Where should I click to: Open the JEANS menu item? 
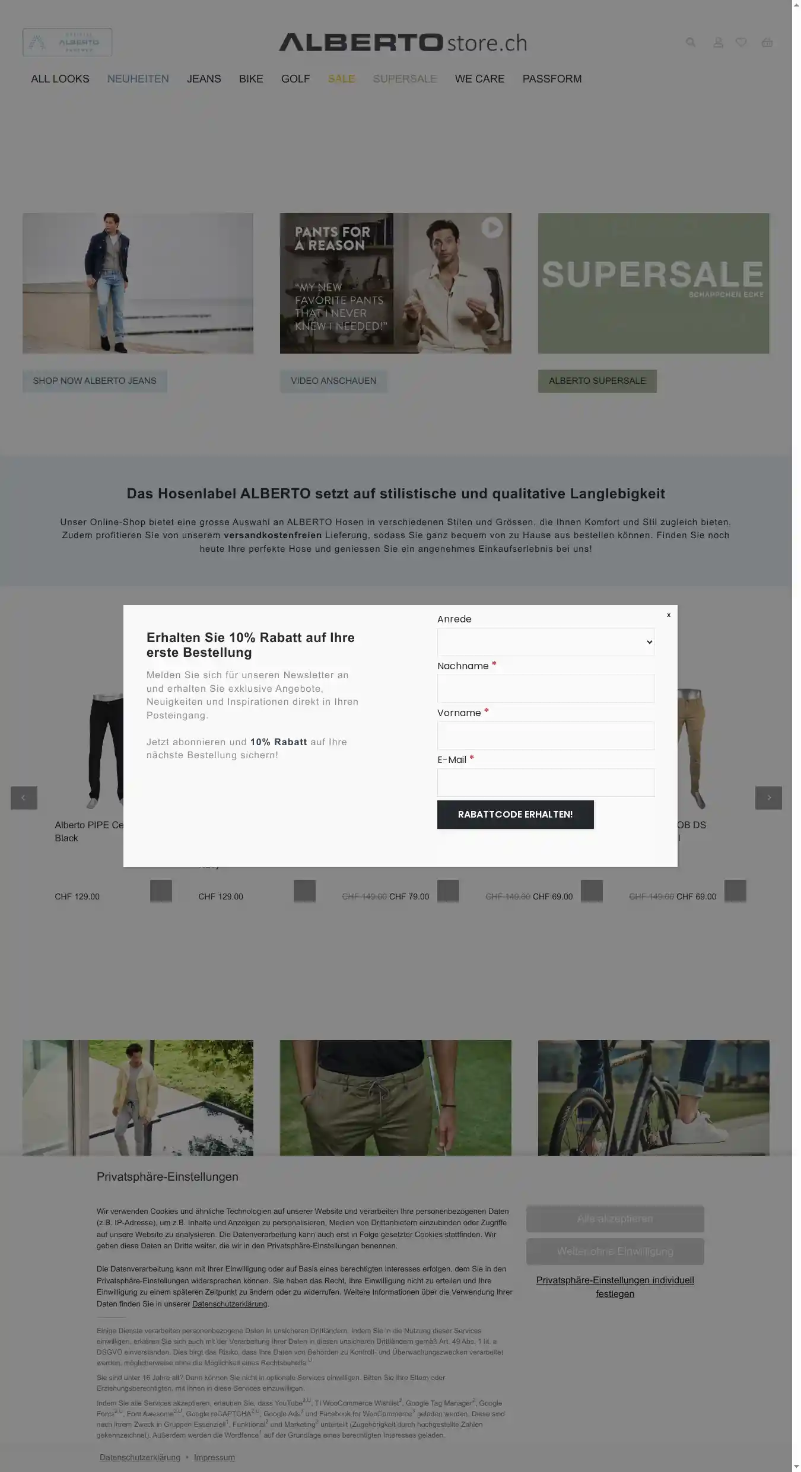(x=204, y=79)
